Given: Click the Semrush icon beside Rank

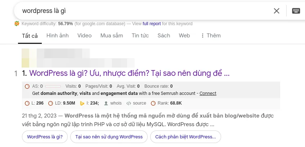Looking at the screenshot, I should coord(153,103).
